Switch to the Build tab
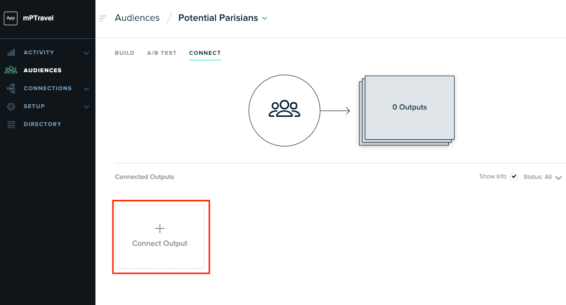566x305 pixels. pos(125,53)
